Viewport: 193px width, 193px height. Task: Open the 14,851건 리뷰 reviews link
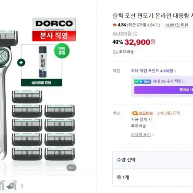pyautogui.click(x=176, y=25)
